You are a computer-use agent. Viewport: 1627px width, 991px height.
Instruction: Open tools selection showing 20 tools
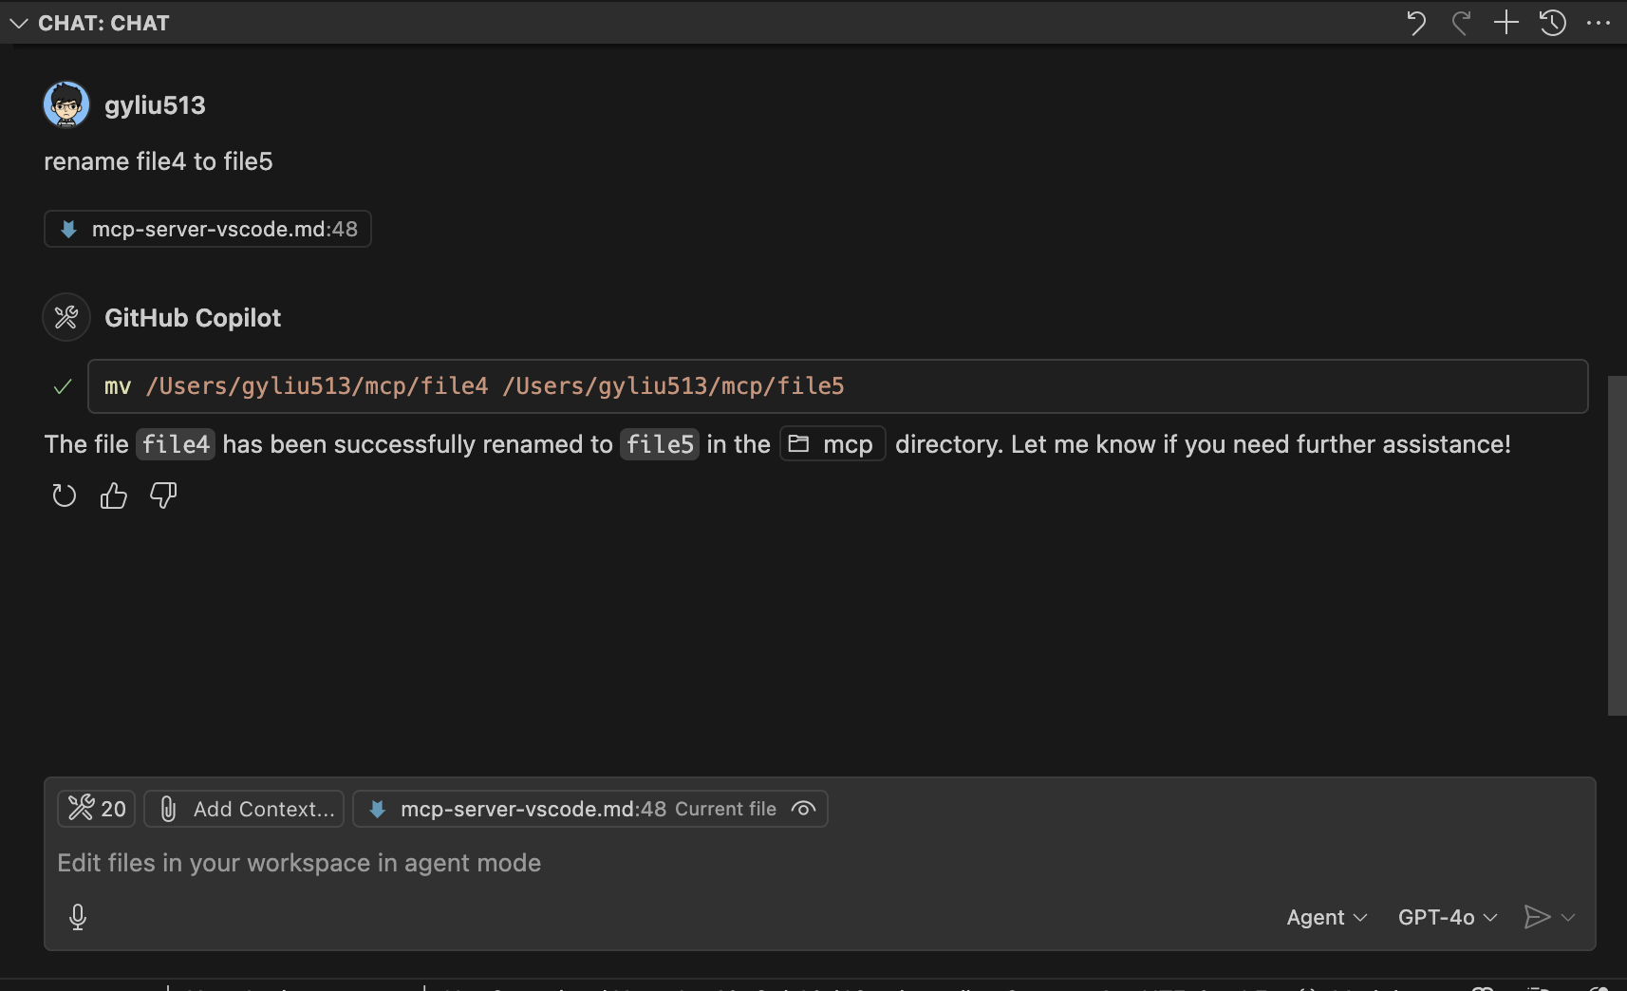pos(97,809)
